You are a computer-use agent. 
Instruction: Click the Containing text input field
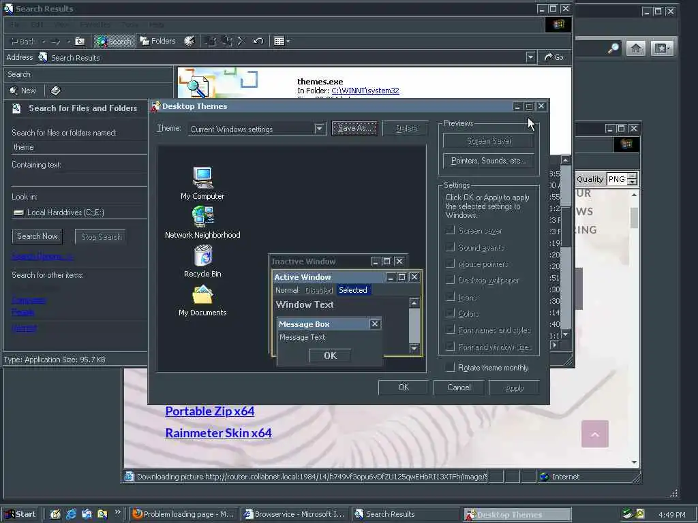pyautogui.click(x=79, y=179)
